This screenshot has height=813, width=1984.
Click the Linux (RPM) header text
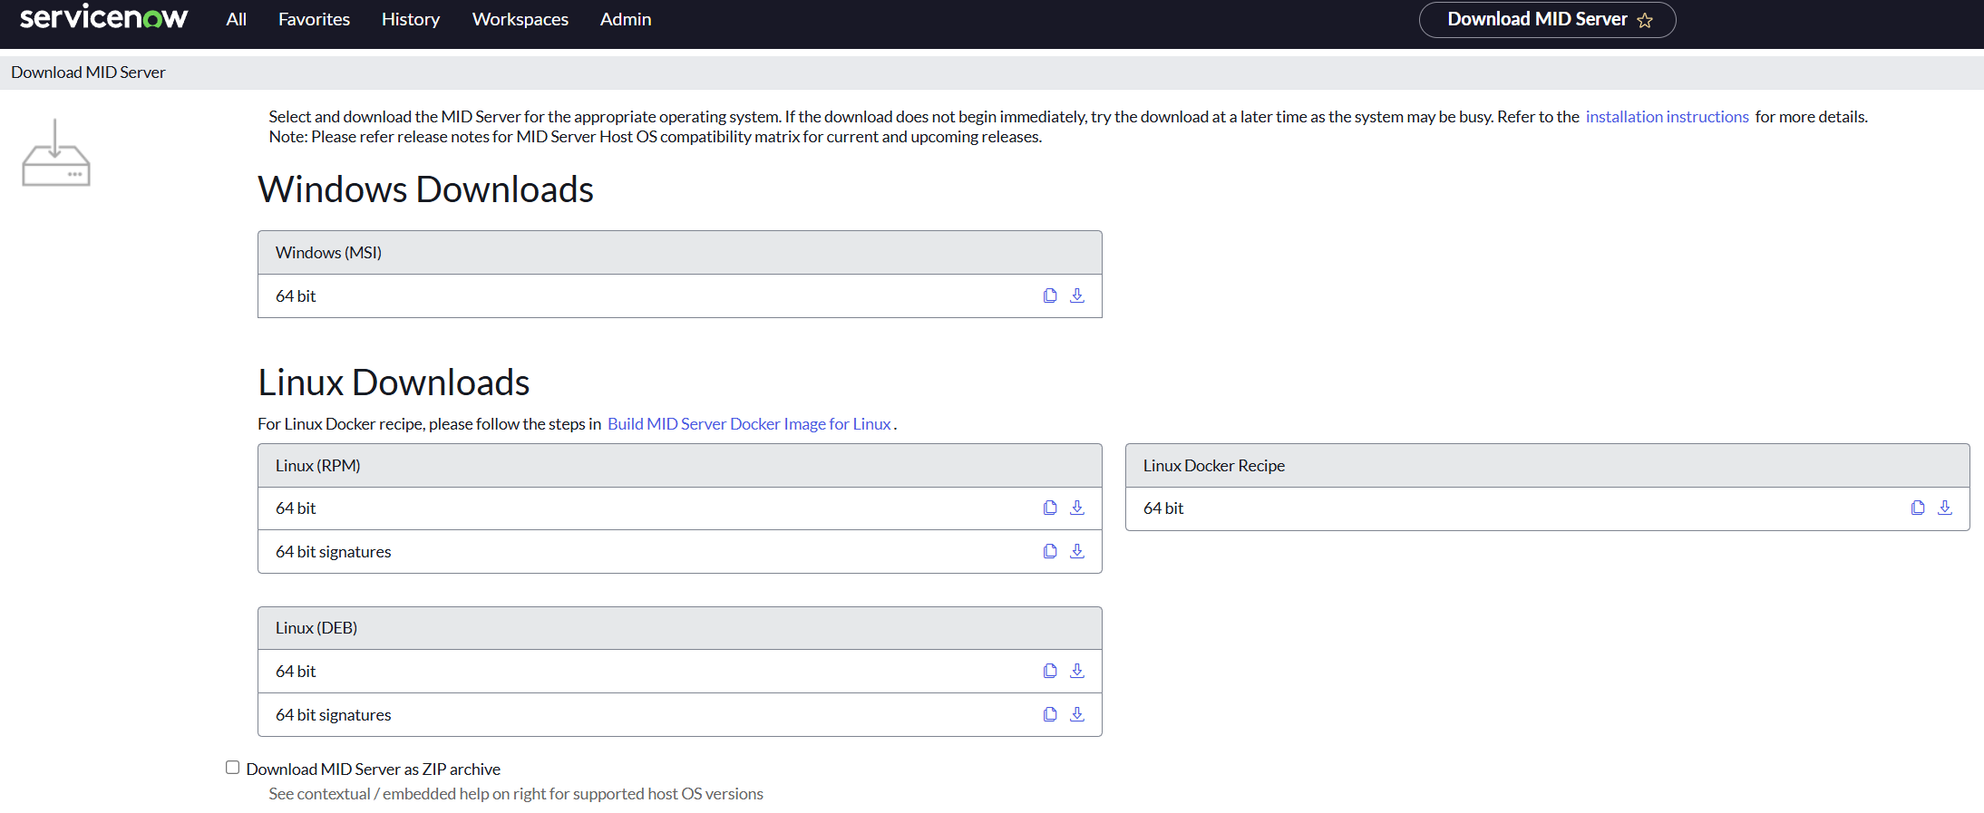(x=318, y=466)
